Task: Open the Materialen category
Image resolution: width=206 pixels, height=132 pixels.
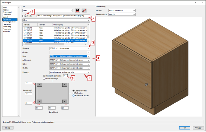Action: pyautogui.click(x=7, y=31)
